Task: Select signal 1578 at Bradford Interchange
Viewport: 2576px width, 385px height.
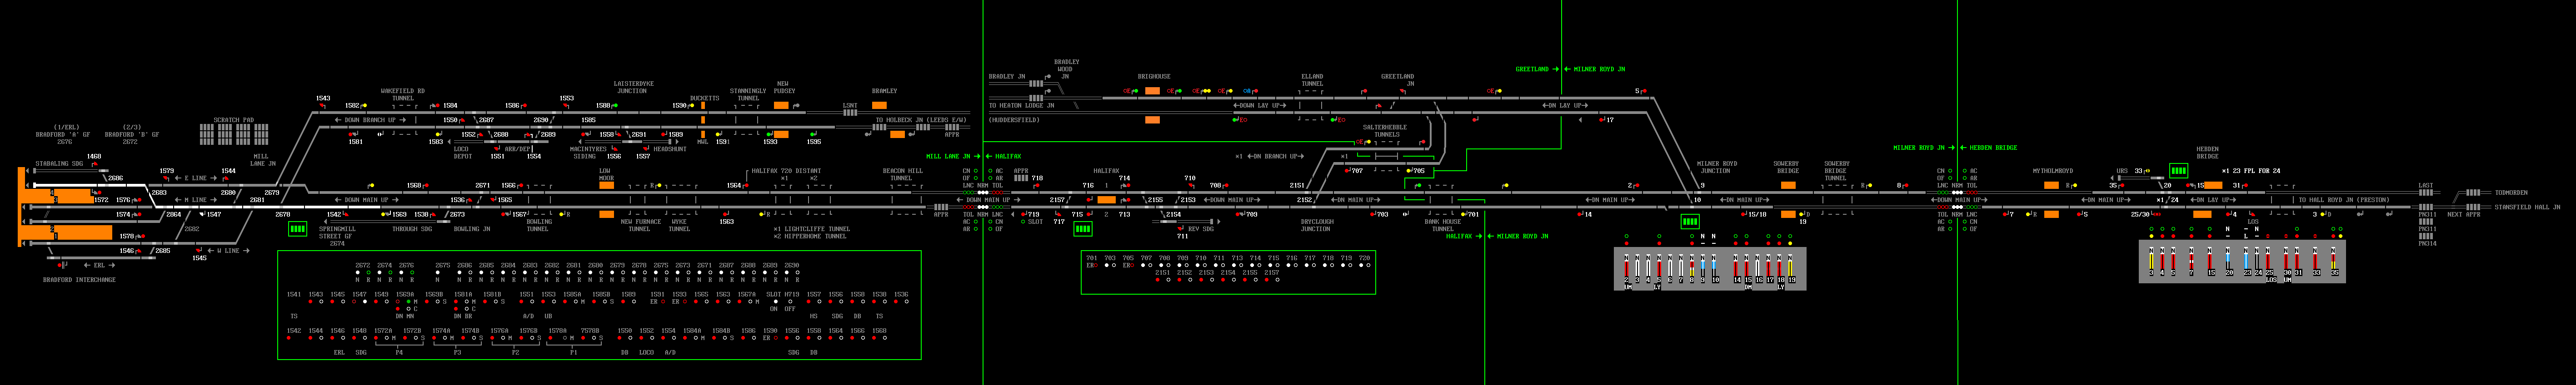Action: click(143, 237)
